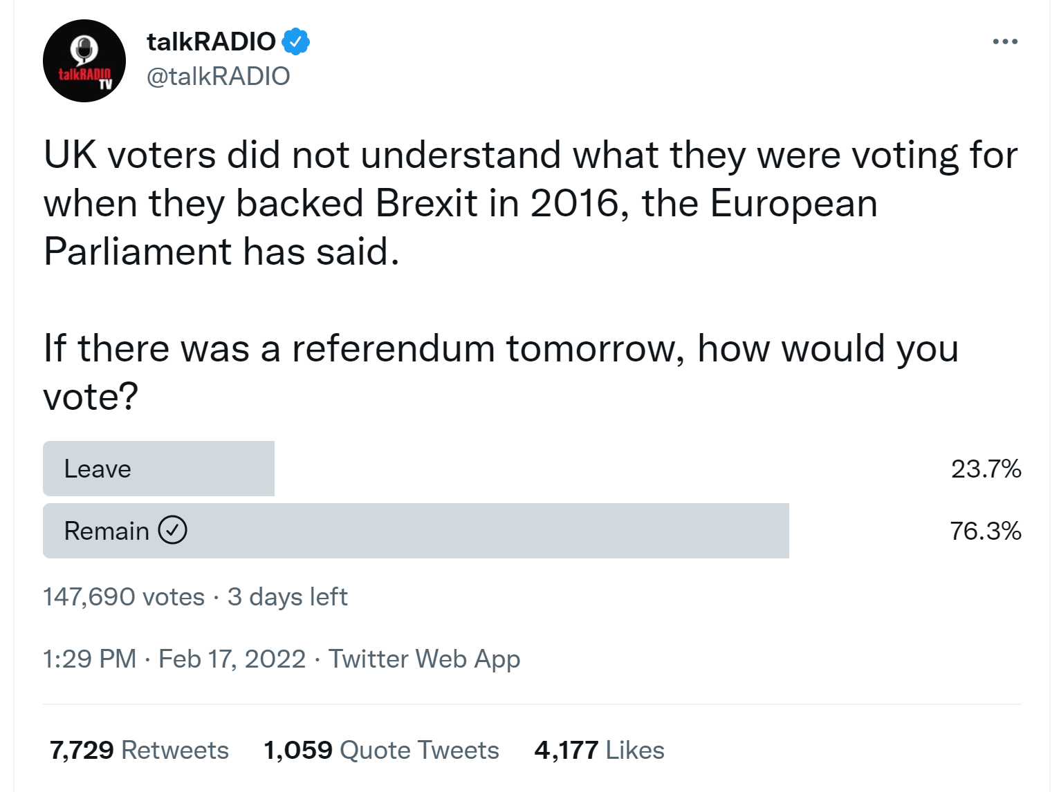Screen dimensions: 1059x792
Task: Select the Remain poll option
Action: [416, 530]
